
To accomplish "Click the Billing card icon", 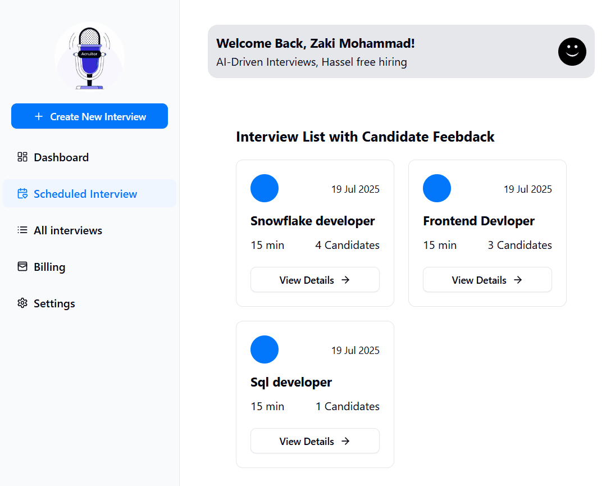I will pyautogui.click(x=22, y=266).
